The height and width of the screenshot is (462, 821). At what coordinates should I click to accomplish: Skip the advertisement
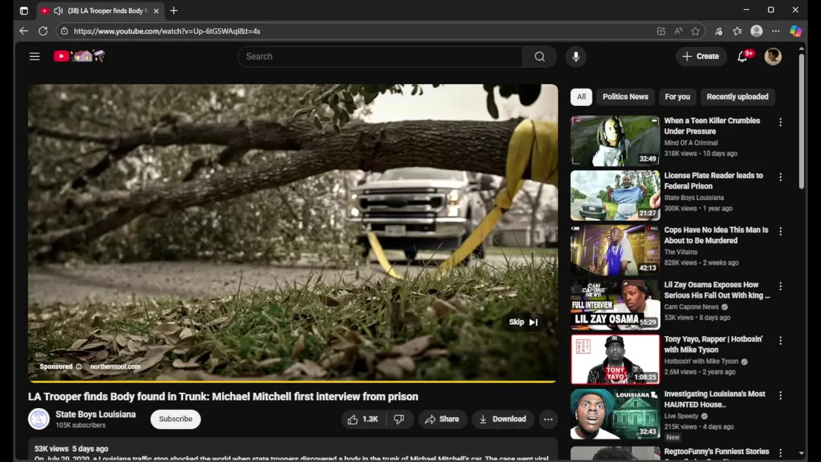click(523, 322)
